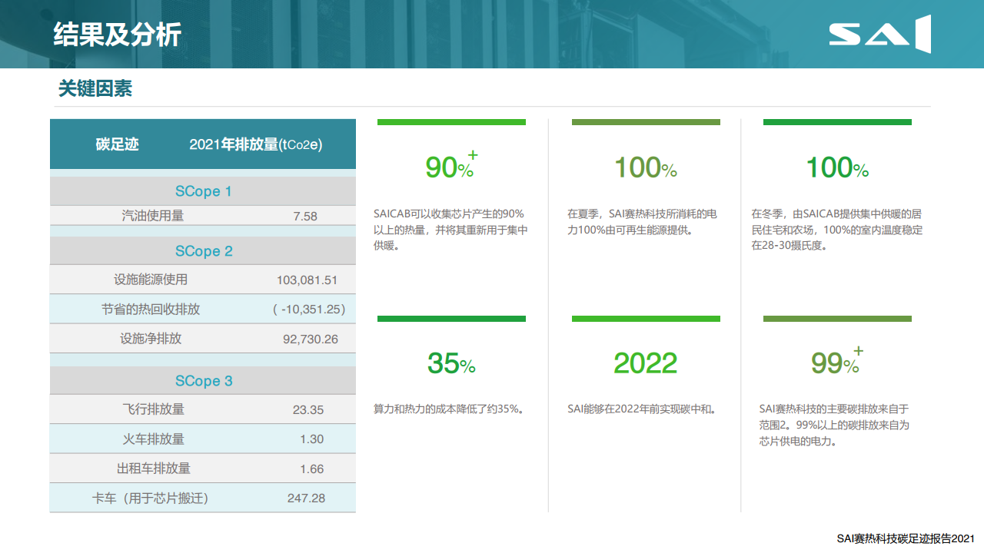Click the 100% figure above summer text
The height and width of the screenshot is (553, 984).
pyautogui.click(x=645, y=167)
